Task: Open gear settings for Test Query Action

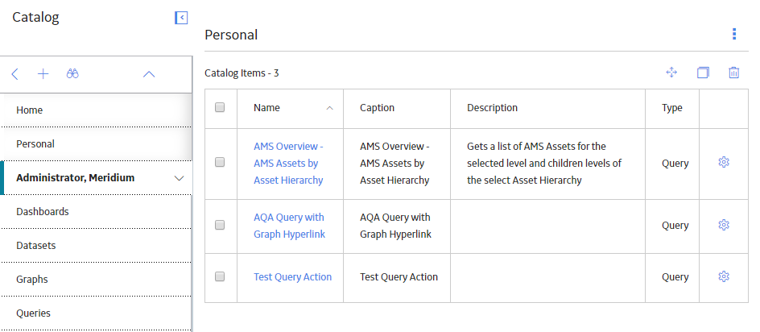Action: 724,276
